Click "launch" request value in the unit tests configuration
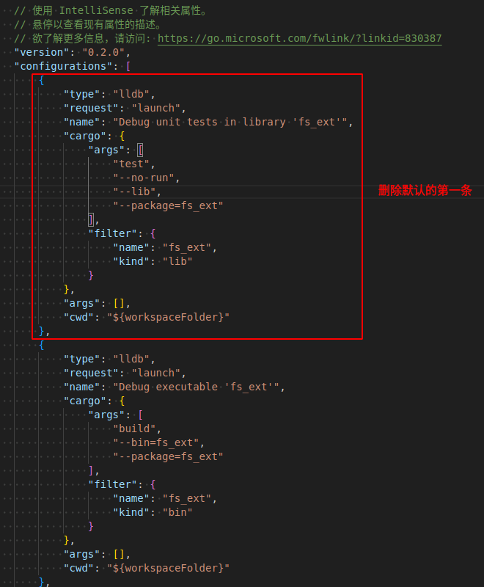 pos(156,108)
